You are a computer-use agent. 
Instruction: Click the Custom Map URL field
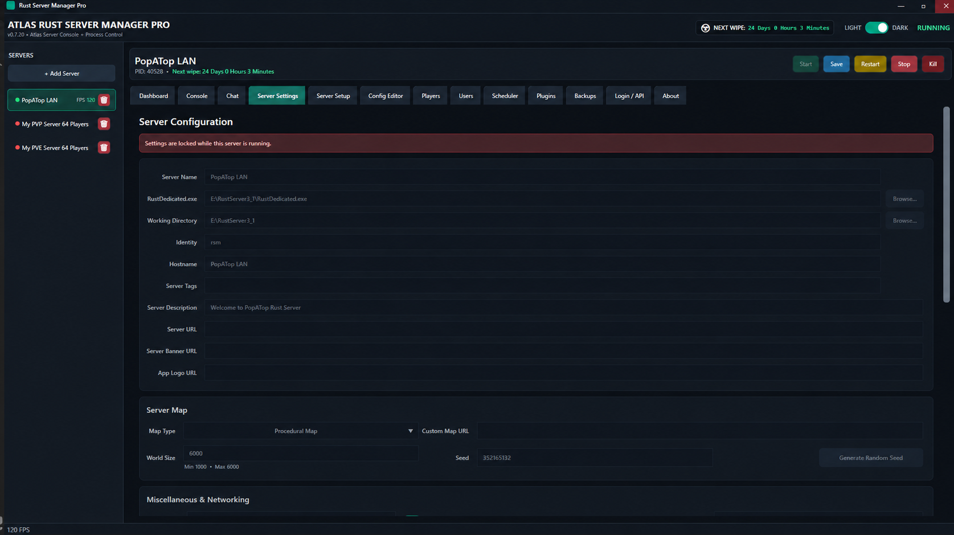(x=699, y=431)
